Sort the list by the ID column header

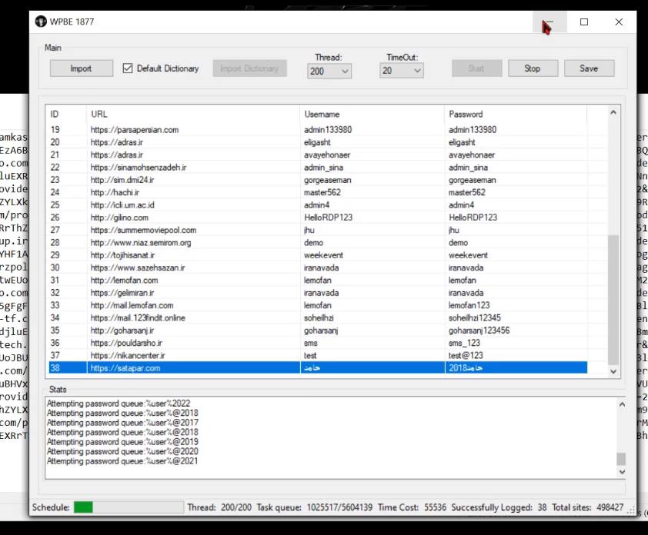[x=65, y=114]
